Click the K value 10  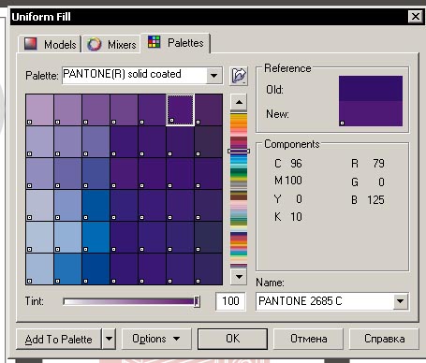click(x=296, y=216)
